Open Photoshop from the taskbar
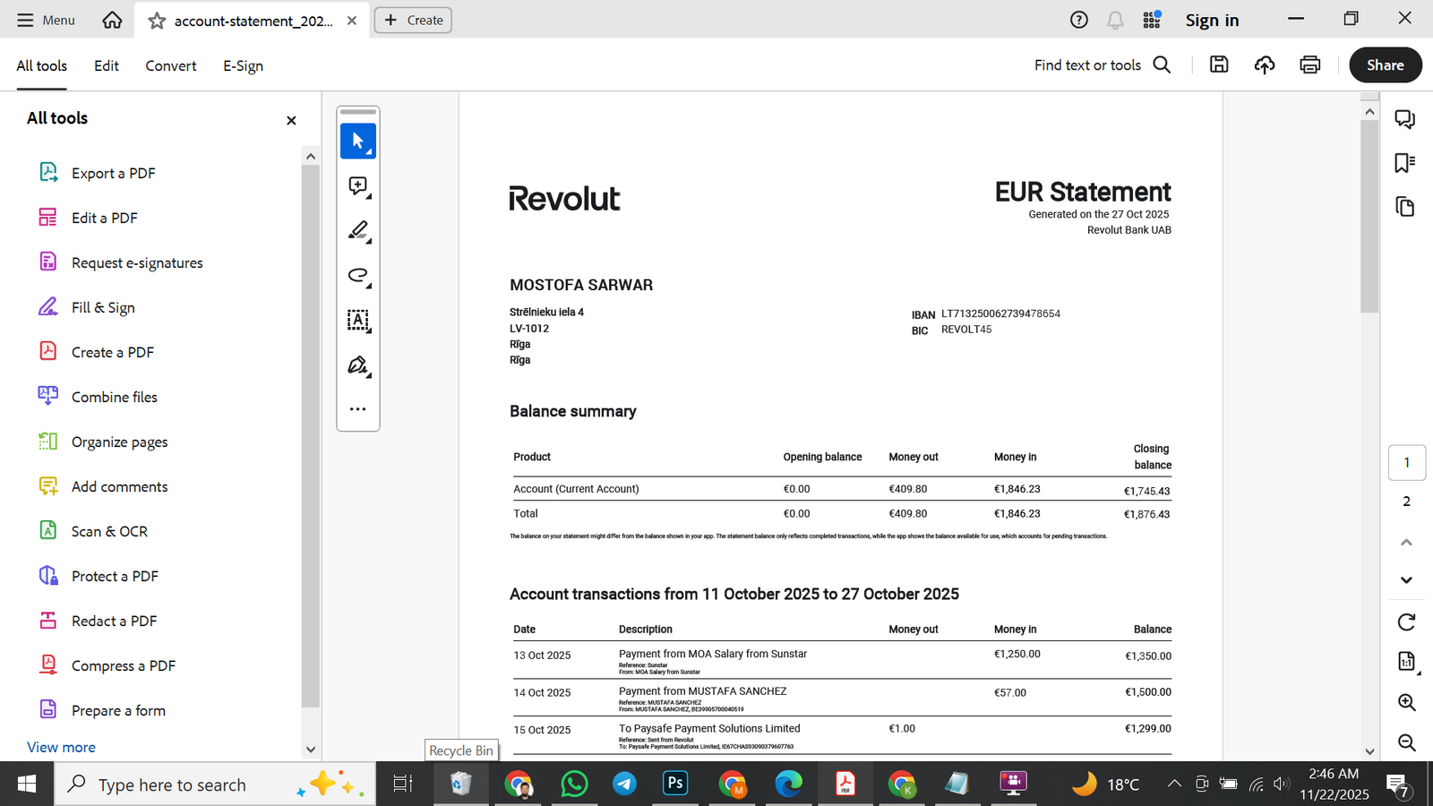Viewport: 1433px width, 806px height. tap(674, 784)
